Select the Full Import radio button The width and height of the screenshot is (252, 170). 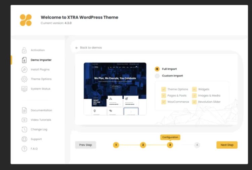click(x=157, y=69)
